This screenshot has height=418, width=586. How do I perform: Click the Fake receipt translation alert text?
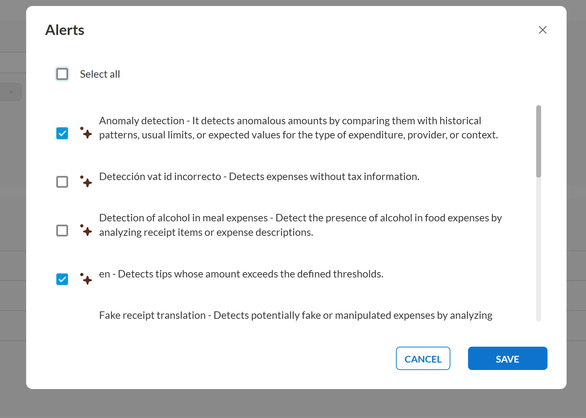(296, 315)
